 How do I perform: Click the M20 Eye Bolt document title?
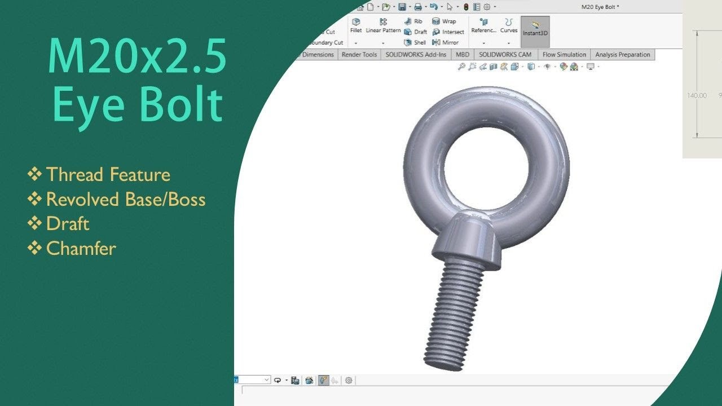point(601,7)
